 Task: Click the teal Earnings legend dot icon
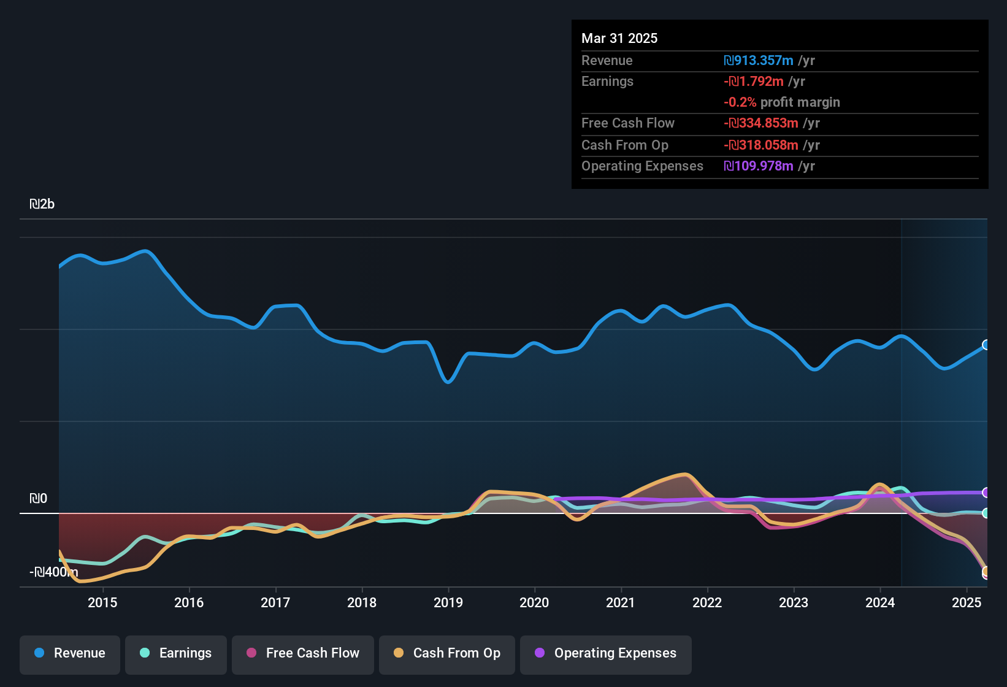point(145,653)
